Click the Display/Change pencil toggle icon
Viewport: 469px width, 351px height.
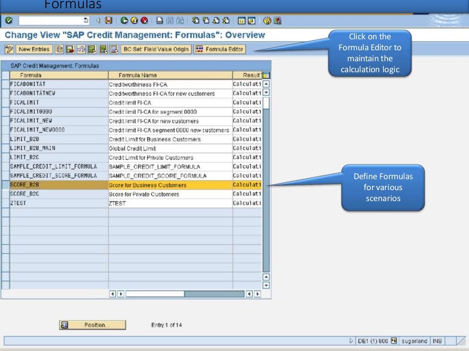9,49
